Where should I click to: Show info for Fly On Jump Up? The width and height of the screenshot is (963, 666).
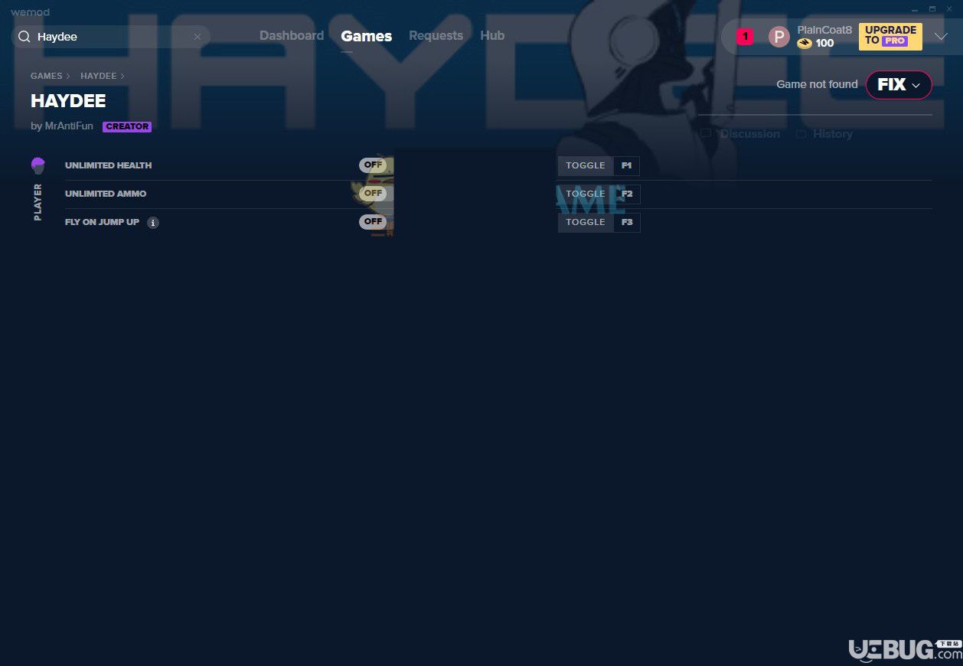[153, 223]
